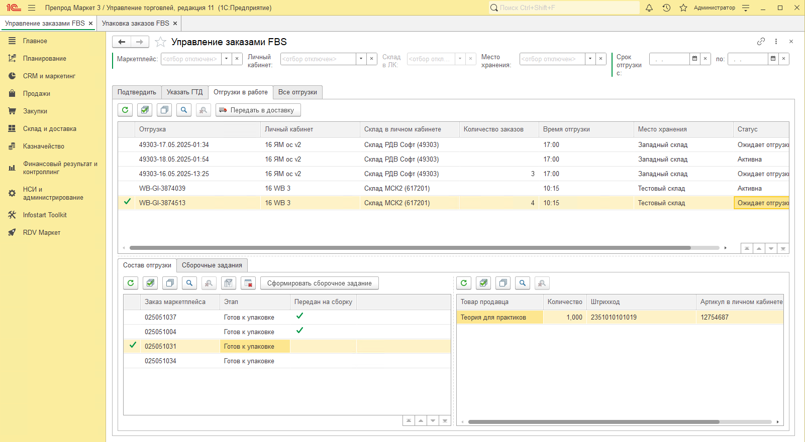Cancel search in shipments list
805x442 pixels.
[x=203, y=110]
